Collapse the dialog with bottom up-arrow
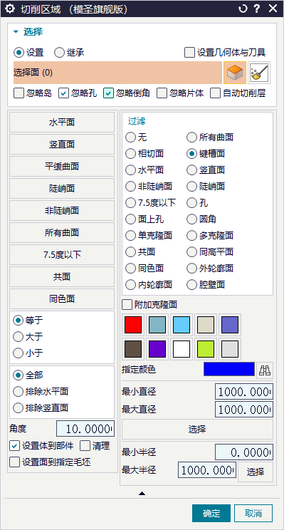The image size is (284, 530). (142, 494)
